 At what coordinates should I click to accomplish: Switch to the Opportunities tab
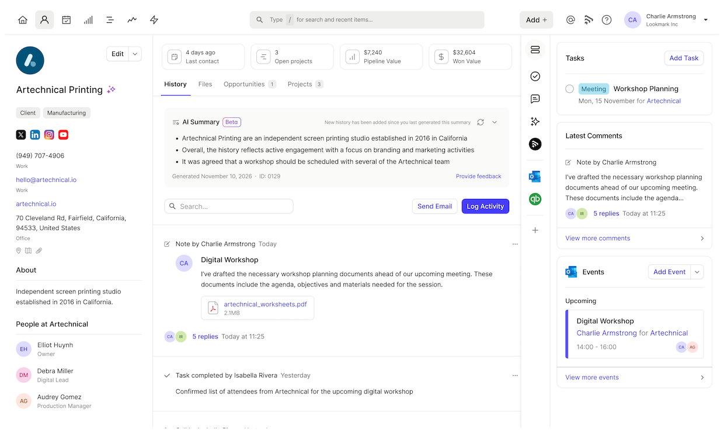click(245, 84)
